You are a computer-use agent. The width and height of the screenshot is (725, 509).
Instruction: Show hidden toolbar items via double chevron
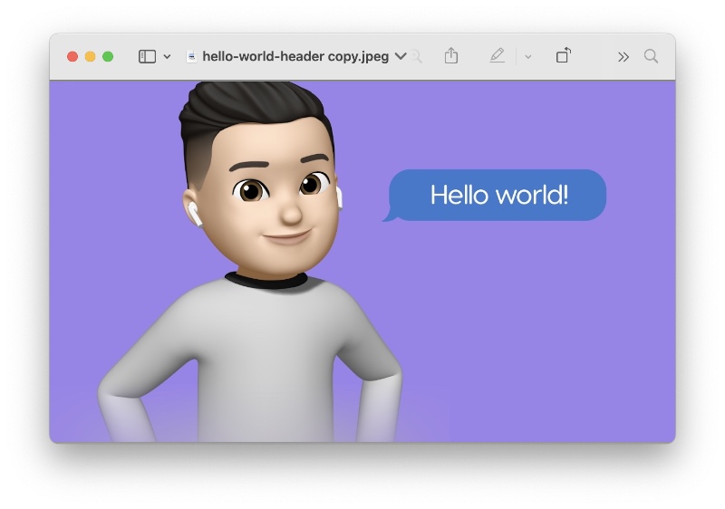(623, 57)
